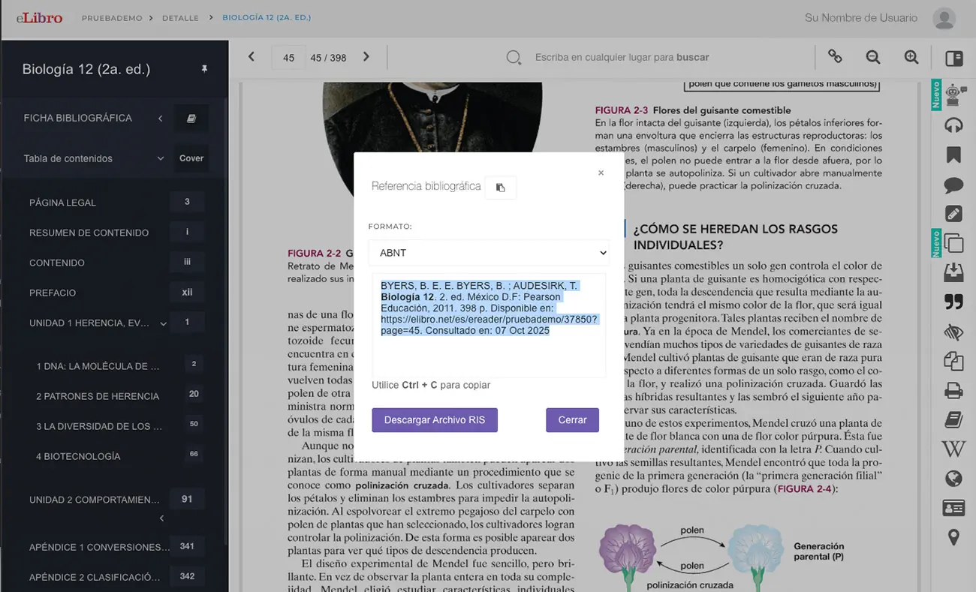Click the copy-to-clipboard icon beside Referencia bibliográfica
This screenshot has width=976, height=592.
click(x=501, y=188)
